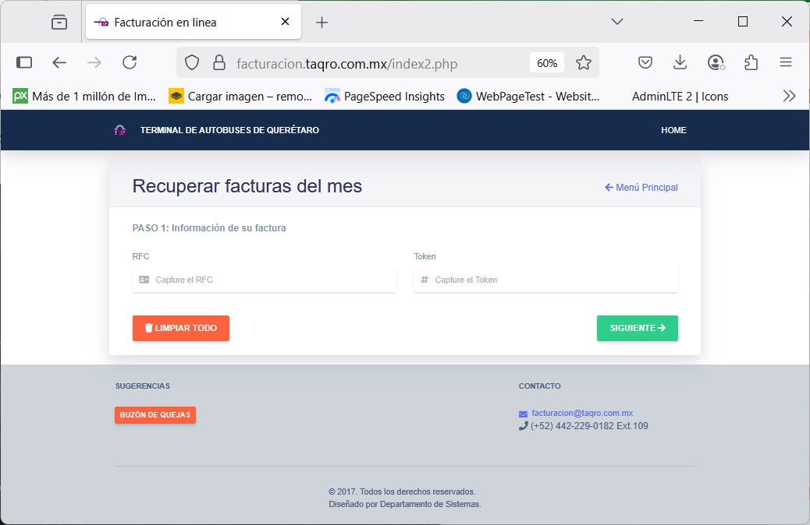810x525 pixels.
Task: Click the Menú Principal link
Action: 641,188
